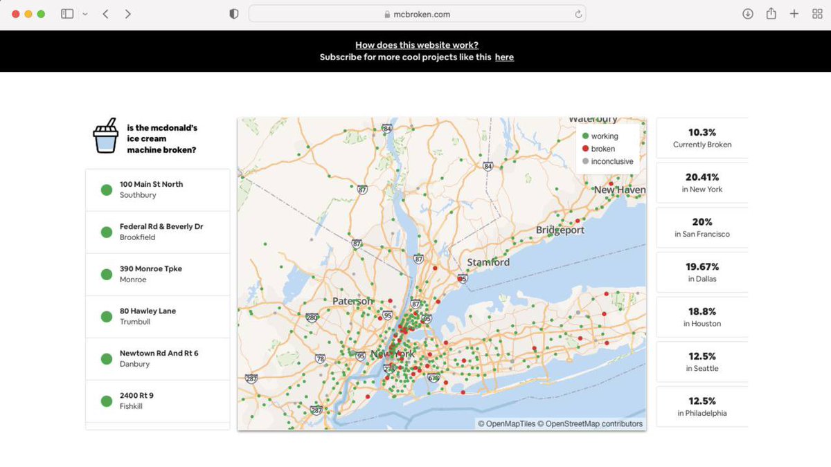Click the green status dot beside Fishkill
This screenshot has height=467, width=831.
pos(107,401)
